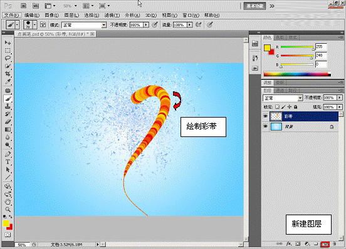This screenshot has height=249, width=346.
Task: Toggle tablet pressure for size
Action: (x=210, y=24)
